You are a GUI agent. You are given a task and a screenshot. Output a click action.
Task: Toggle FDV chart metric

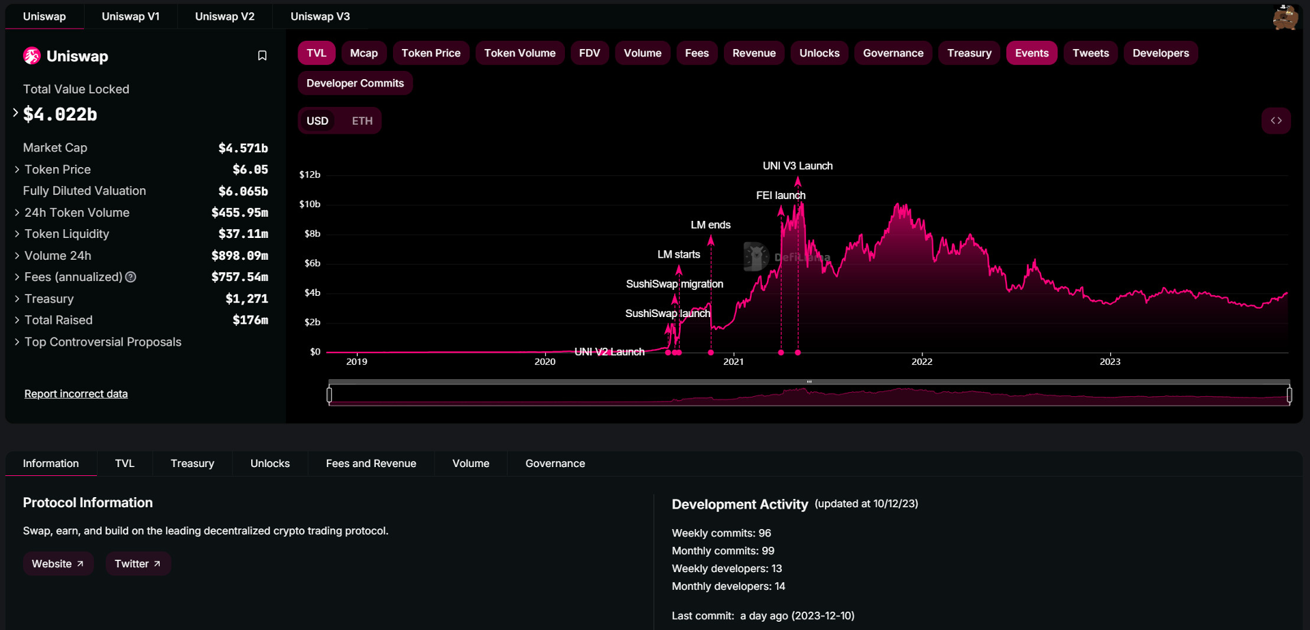click(589, 53)
